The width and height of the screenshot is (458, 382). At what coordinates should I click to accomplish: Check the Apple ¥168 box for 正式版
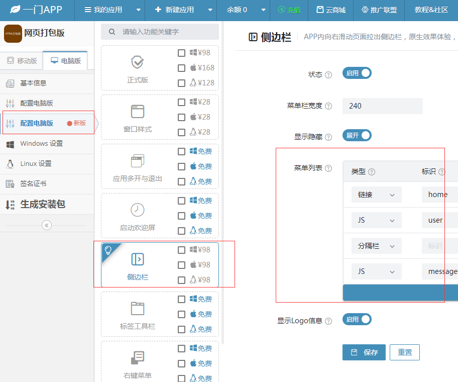pyautogui.click(x=181, y=68)
